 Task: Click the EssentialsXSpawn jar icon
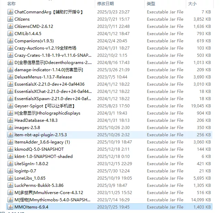point(10,99)
